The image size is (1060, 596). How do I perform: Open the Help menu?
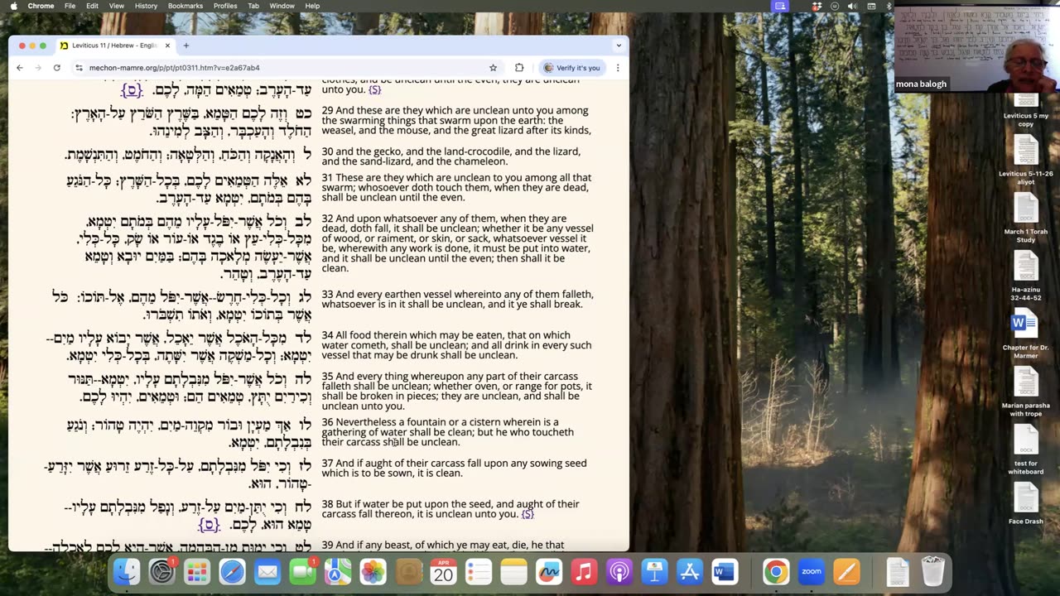(312, 6)
